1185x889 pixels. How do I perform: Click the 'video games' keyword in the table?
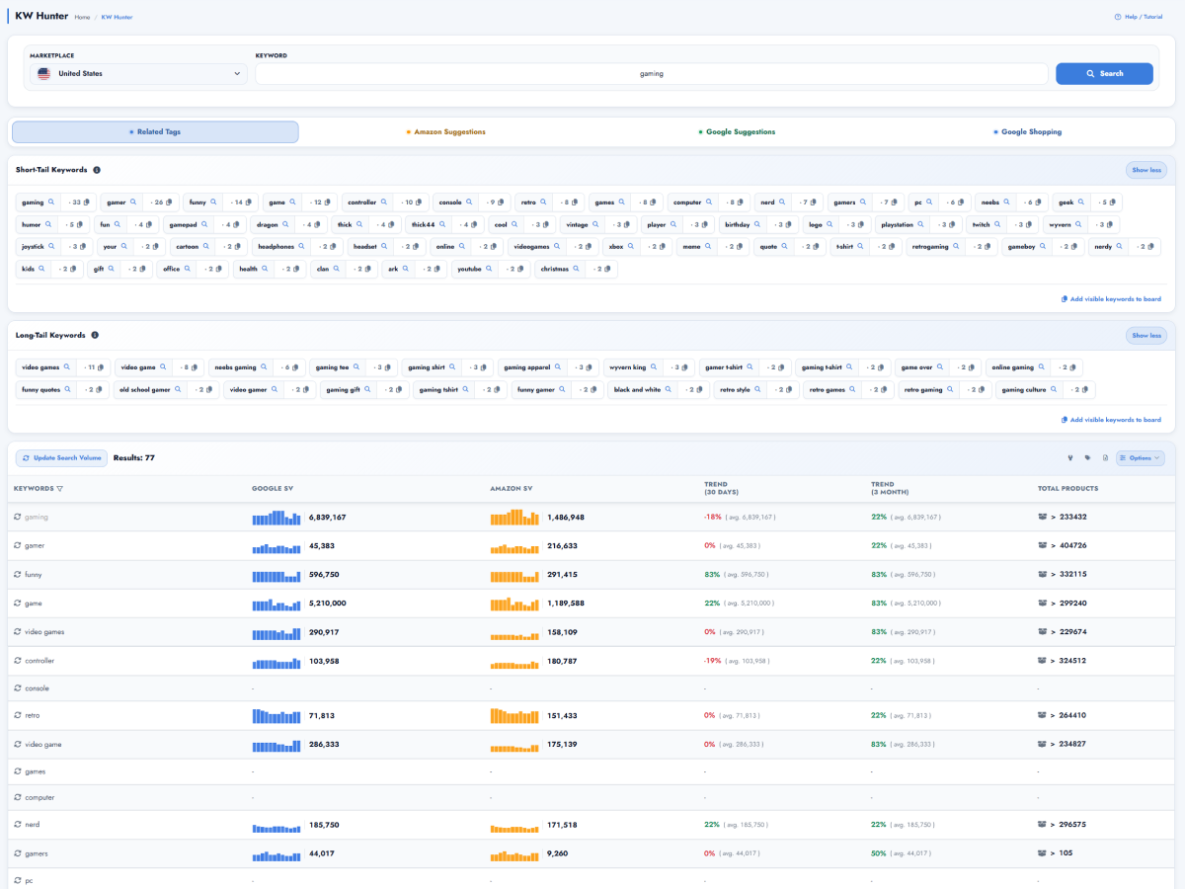44,632
